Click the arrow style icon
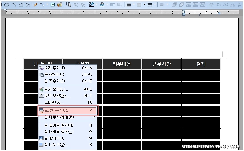244x151 pixels. coord(150,5)
